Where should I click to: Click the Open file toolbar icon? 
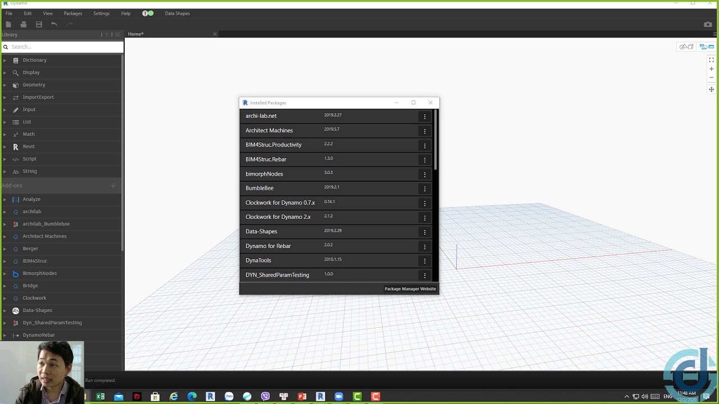tap(24, 24)
